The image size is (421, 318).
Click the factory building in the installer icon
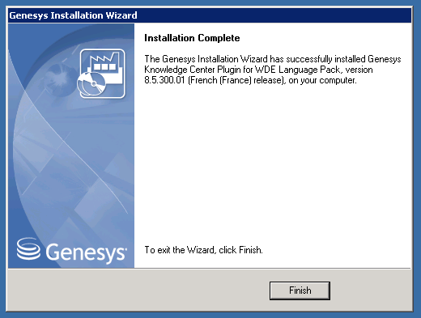coord(106,66)
